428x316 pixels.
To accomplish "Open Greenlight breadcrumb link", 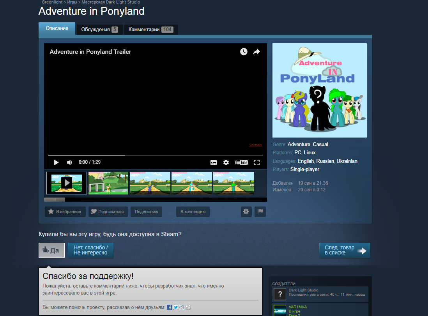I will (x=52, y=2).
